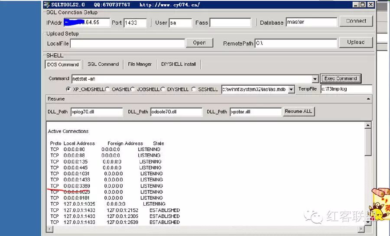Click the DLL_Path field with xpstar.dll
Viewport: 390px width, 236px height.
pos(256,112)
